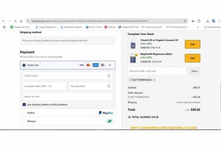Viewport: 221px width, 147px height.
Task: Bookmark this page with the star
Action: pyautogui.click(x=185, y=21)
